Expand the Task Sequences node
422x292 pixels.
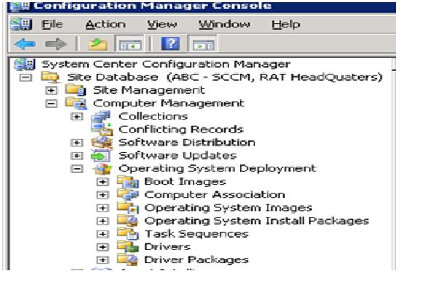[x=102, y=234]
